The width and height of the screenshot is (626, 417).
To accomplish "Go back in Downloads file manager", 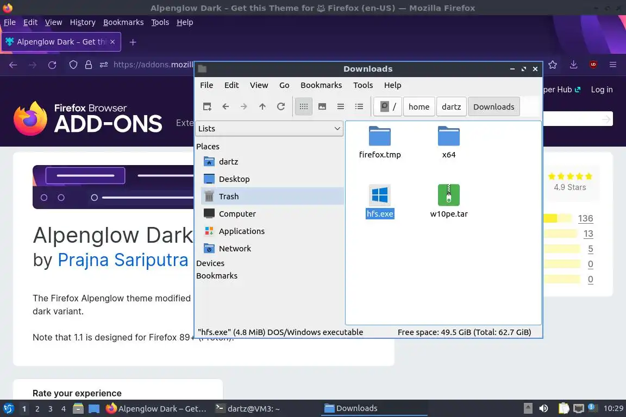I will pyautogui.click(x=226, y=106).
